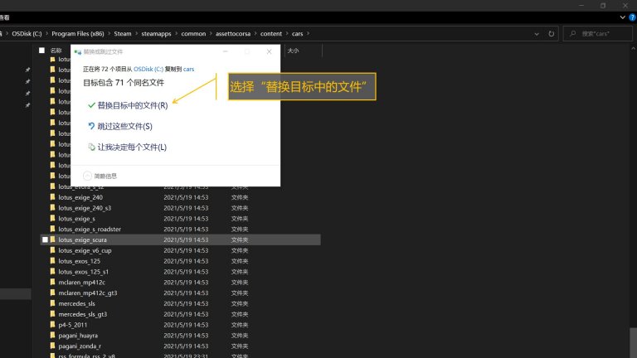Viewport: 637px width, 358px height.
Task: Go to Program Files (x86) breadcrumb
Action: coord(78,34)
